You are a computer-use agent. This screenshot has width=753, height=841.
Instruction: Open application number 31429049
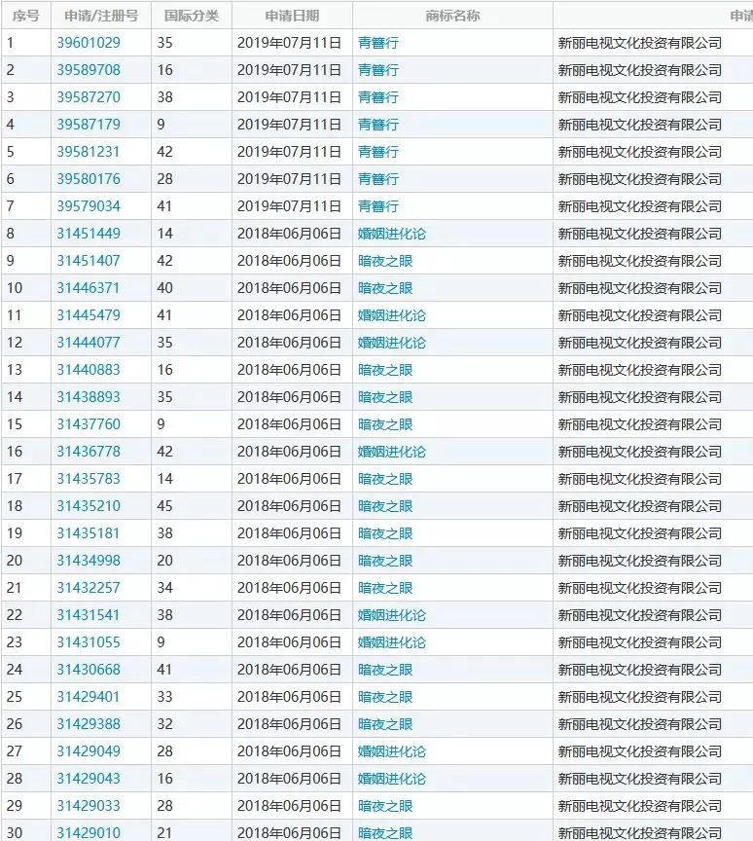(89, 750)
